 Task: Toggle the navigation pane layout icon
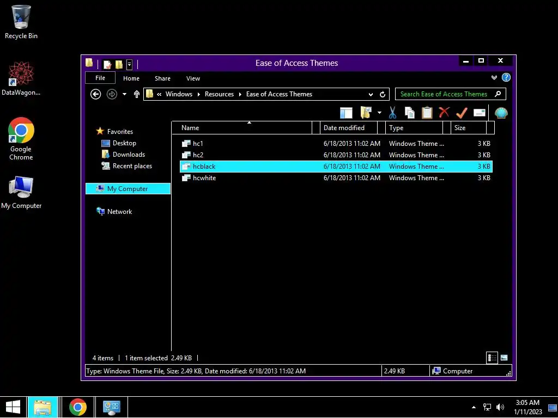coord(346,113)
